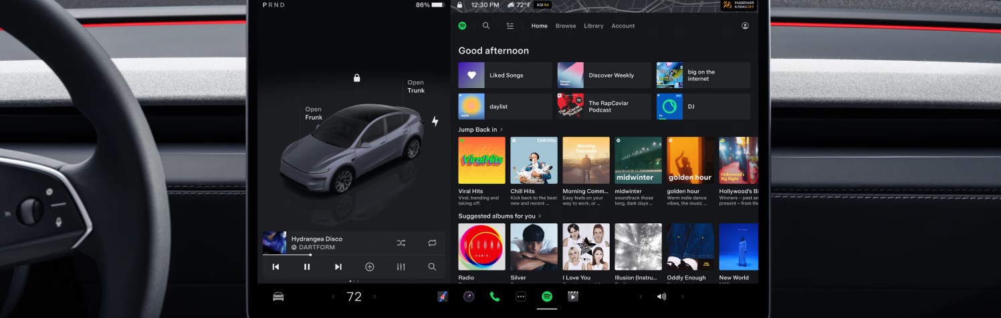Tap the status bar lock icon
The width and height of the screenshot is (1001, 318).
(459, 5)
